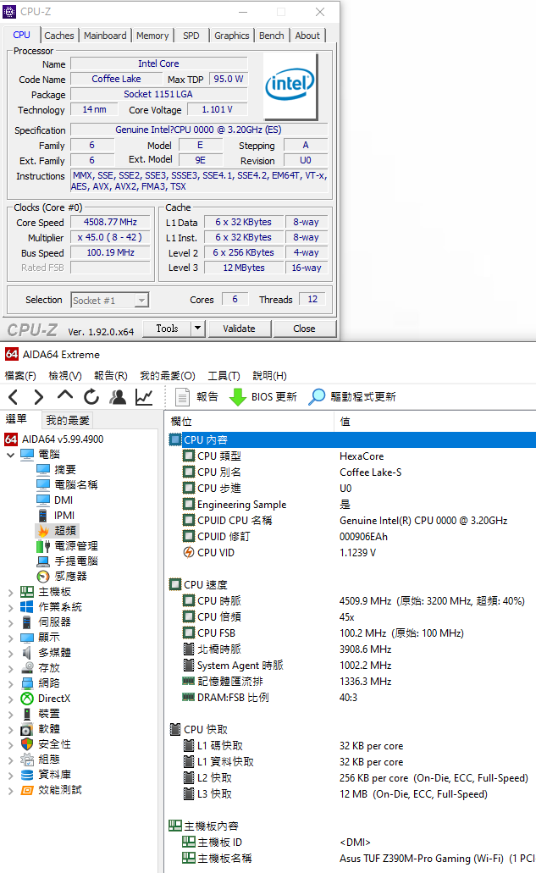The height and width of the screenshot is (873, 536).
Task: Expand the 效能測試 tree node
Action: [x=10, y=791]
